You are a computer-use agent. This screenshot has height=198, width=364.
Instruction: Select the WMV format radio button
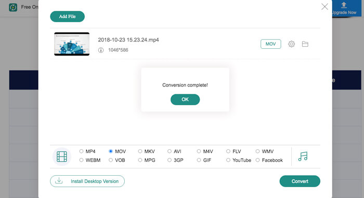click(x=257, y=151)
